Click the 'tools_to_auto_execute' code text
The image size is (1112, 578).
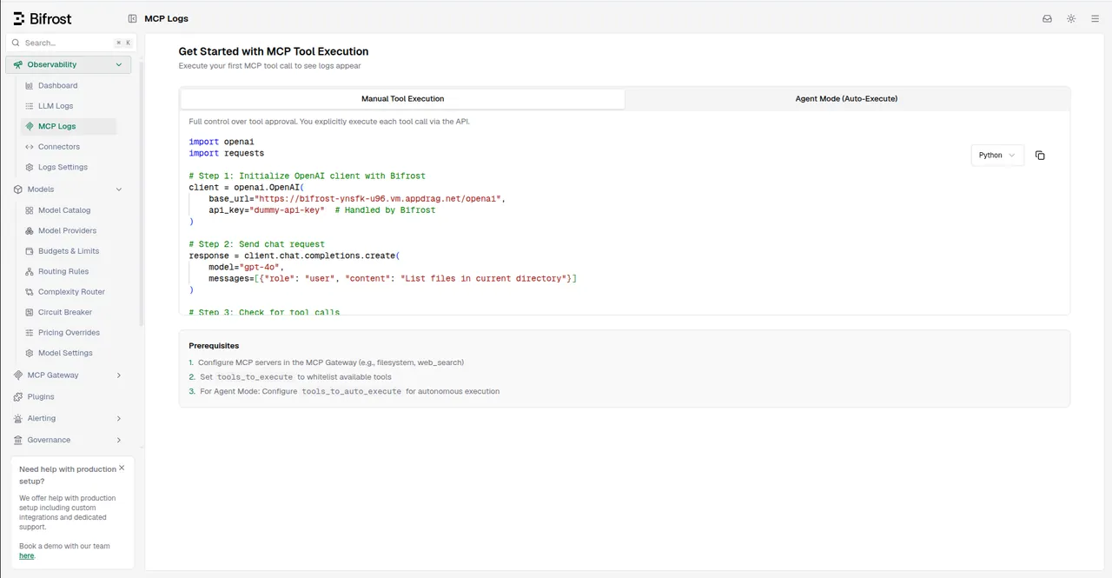coord(352,392)
